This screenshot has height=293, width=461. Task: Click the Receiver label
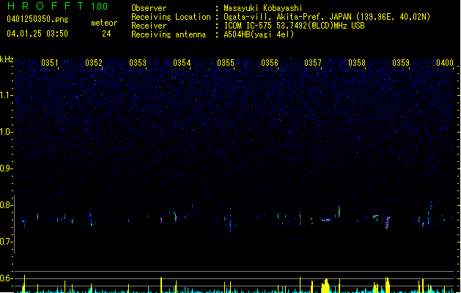[149, 26]
